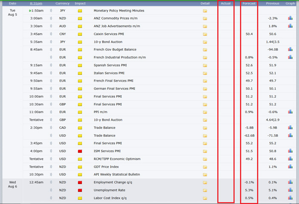Click red high-impact icon for ISM Services PMI
The image size is (299, 204).
80,151
